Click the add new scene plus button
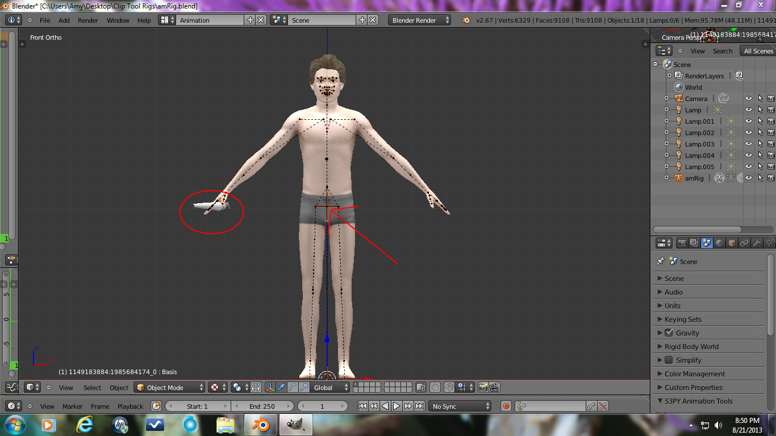 (362, 20)
